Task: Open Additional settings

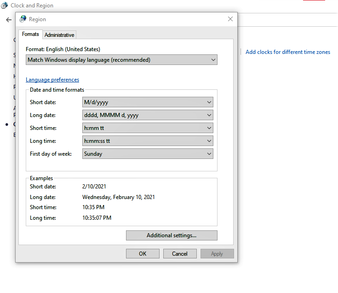Action: click(172, 235)
